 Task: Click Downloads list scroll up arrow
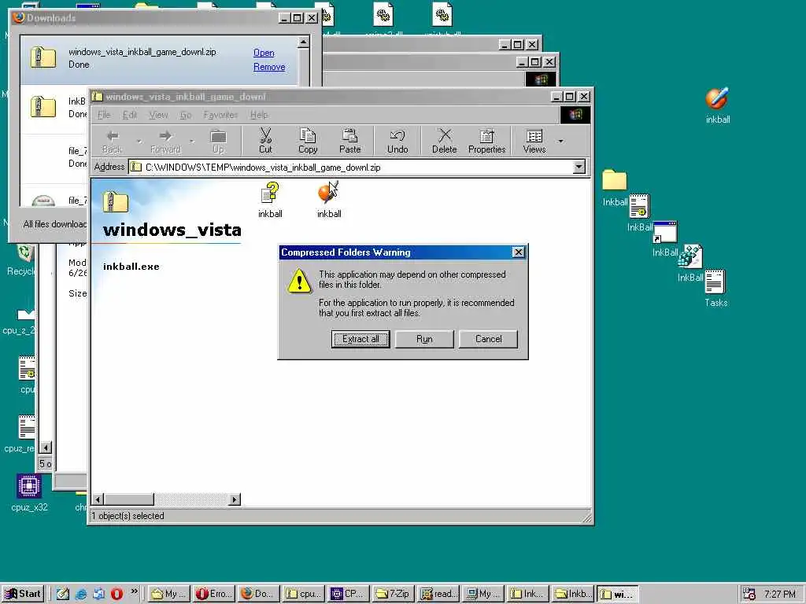click(x=303, y=42)
